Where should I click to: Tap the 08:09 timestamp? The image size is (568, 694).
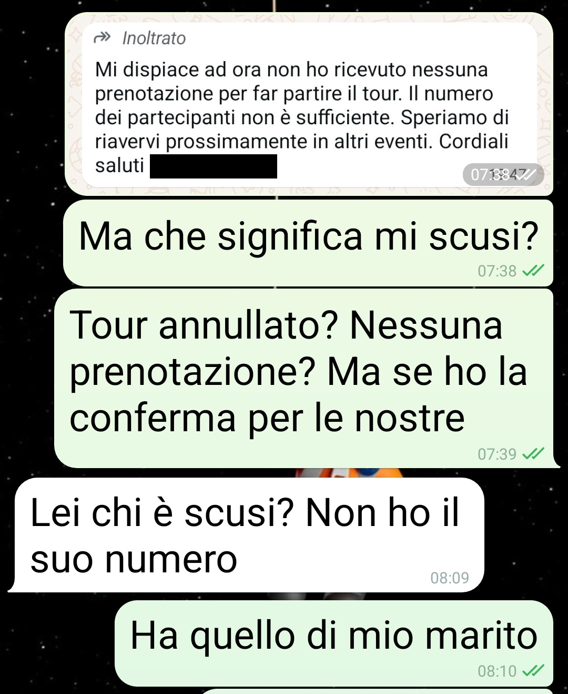coord(450,578)
